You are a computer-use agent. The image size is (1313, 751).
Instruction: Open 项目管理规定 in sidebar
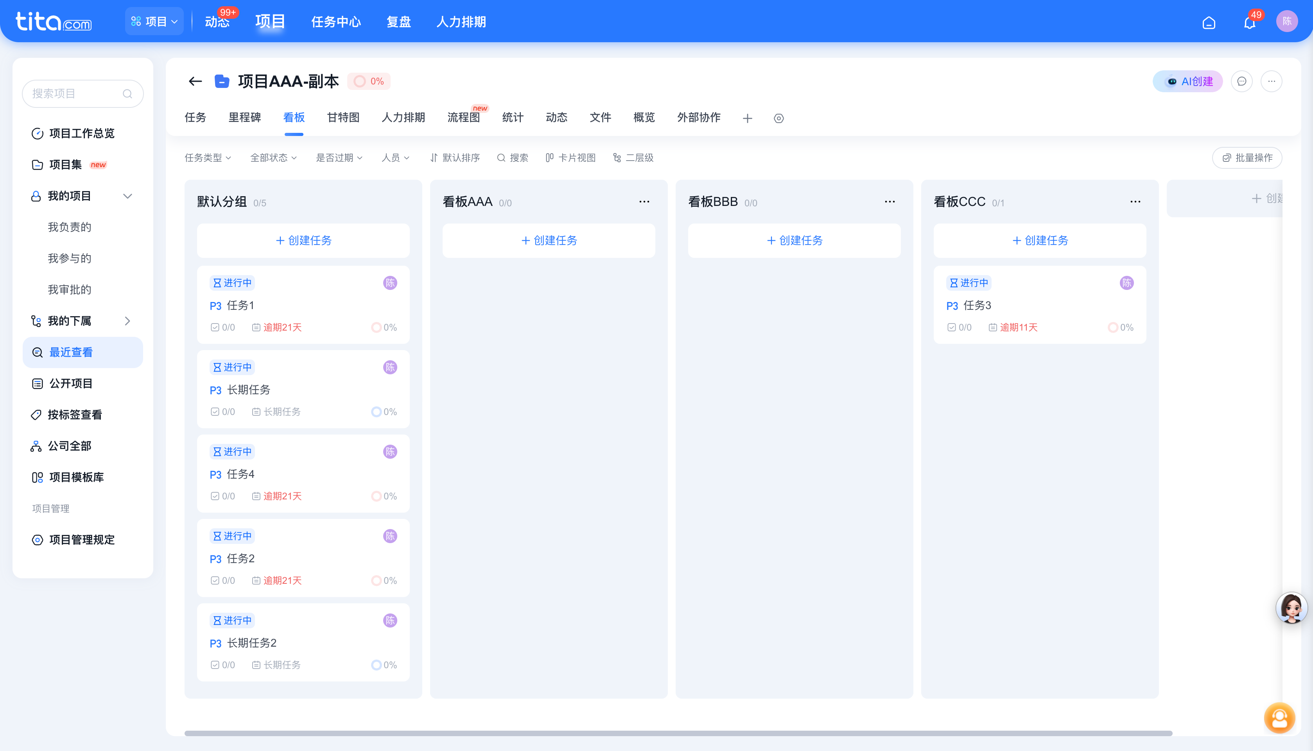(83, 540)
